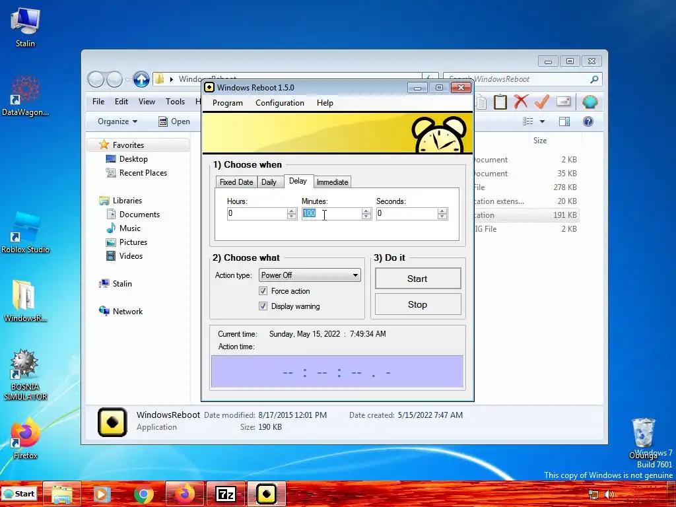Click the Forward button in Explorer
The image size is (676, 507).
[114, 79]
